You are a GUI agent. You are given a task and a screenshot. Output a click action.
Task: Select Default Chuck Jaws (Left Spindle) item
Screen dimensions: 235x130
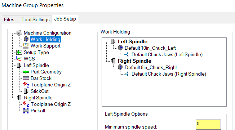pos(167,54)
